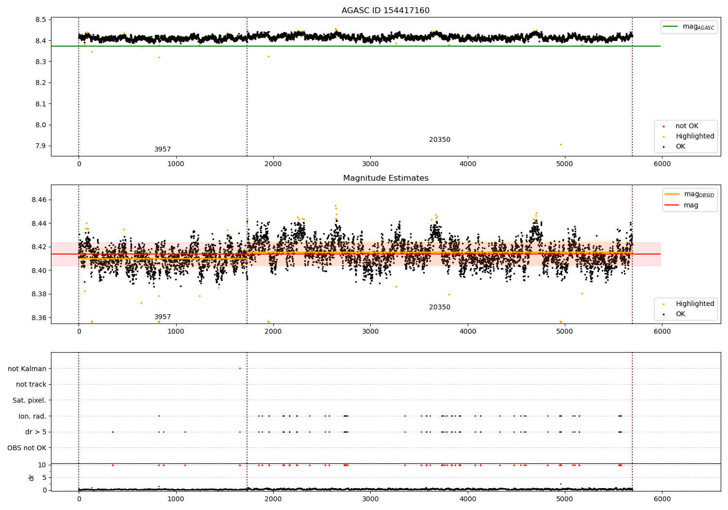The image size is (728, 510).
Task: Click '3957' obsid label in Magnitude Estimates plot
Action: (x=163, y=317)
